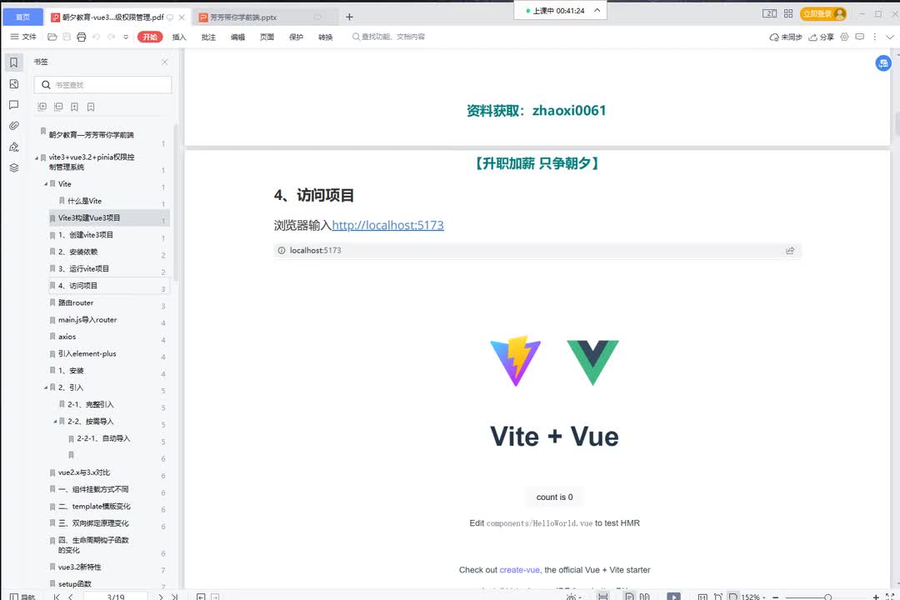
Task: Click the 未同步 cloud sync icon
Action: point(785,37)
